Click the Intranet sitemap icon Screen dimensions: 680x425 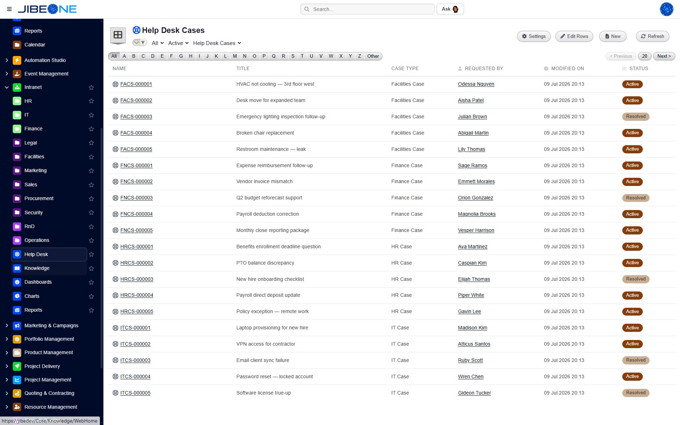17,87
